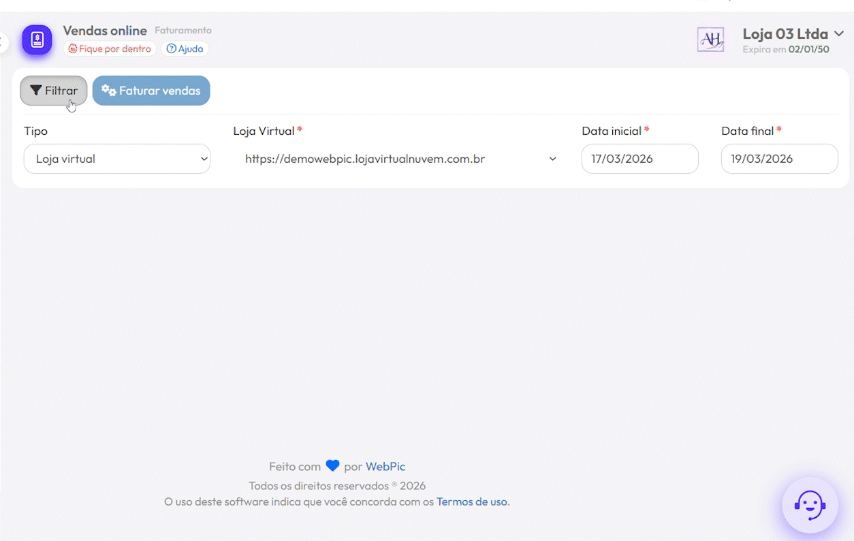Click the AH company logo
The width and height of the screenshot is (854, 541).
pyautogui.click(x=710, y=40)
